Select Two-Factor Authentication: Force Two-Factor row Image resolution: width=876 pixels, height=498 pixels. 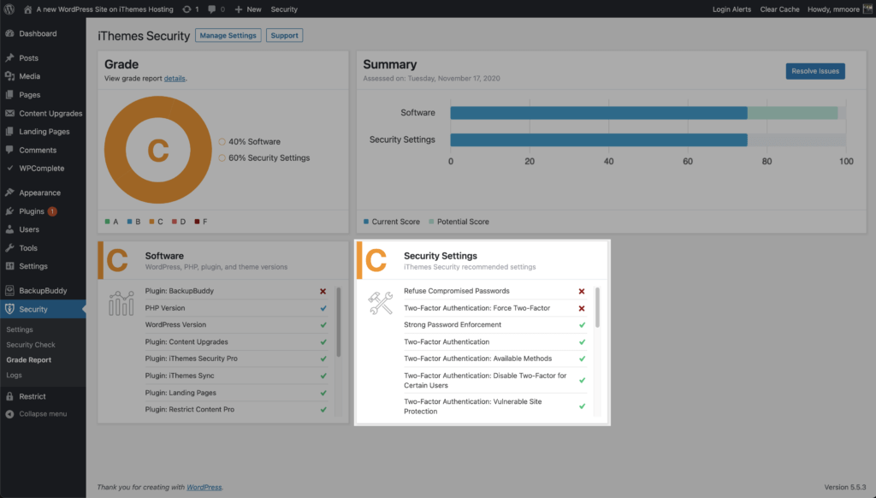coord(494,308)
